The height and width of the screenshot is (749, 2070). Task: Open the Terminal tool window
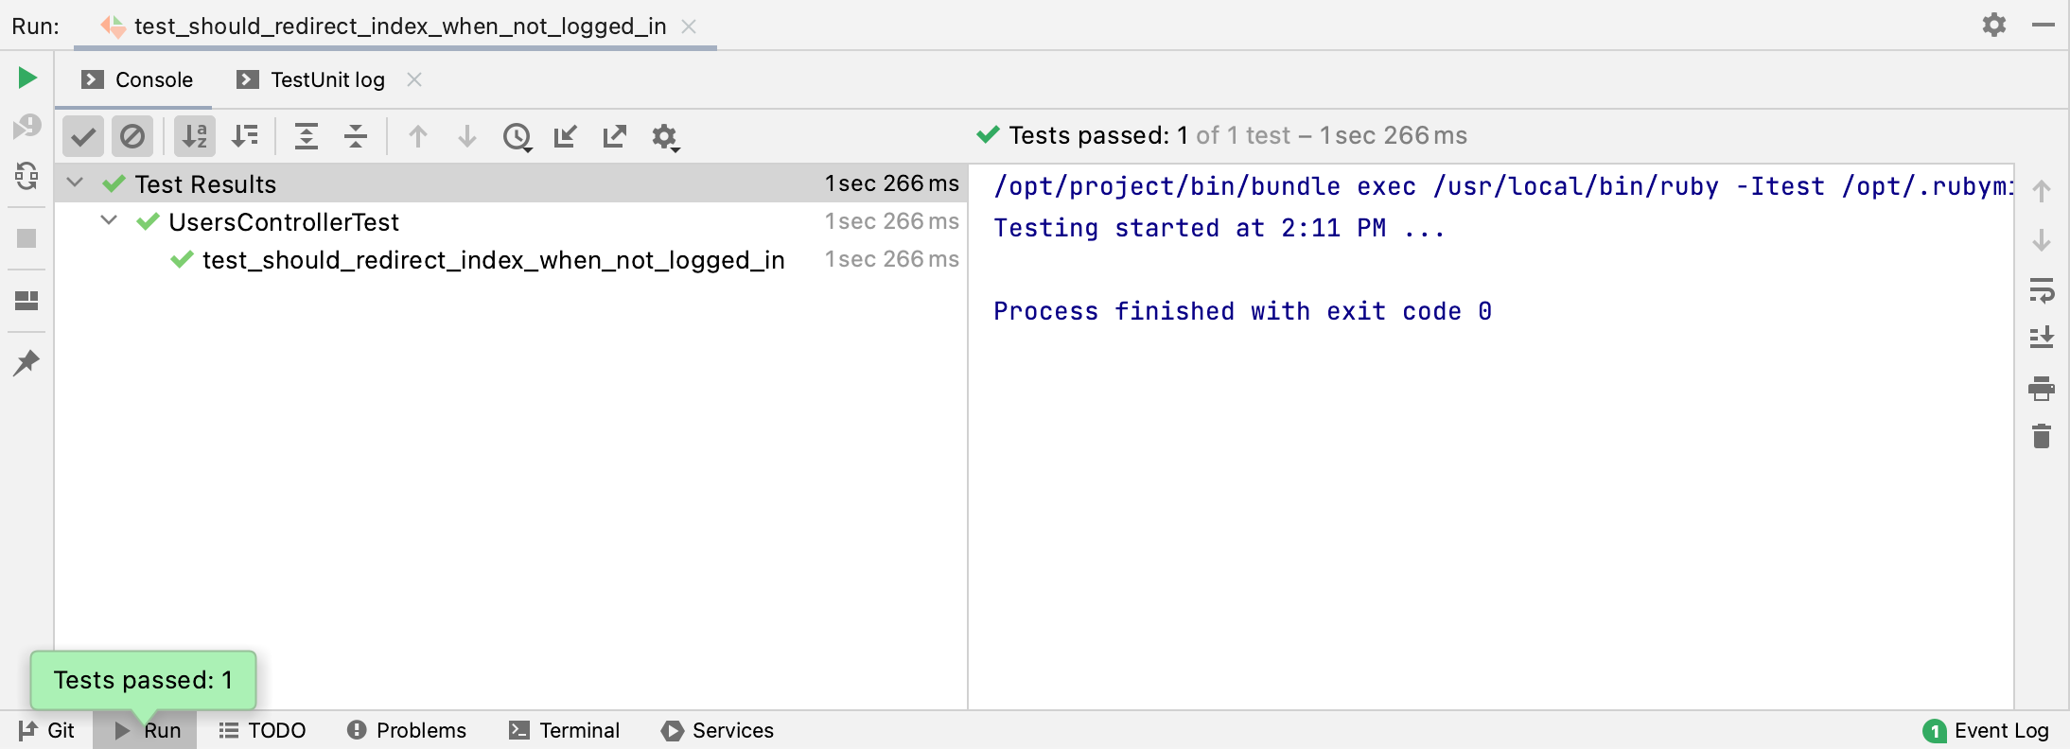click(564, 730)
